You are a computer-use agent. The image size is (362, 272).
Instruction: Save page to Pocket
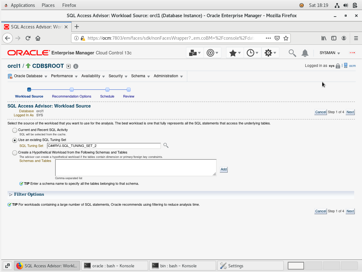pos(277,38)
